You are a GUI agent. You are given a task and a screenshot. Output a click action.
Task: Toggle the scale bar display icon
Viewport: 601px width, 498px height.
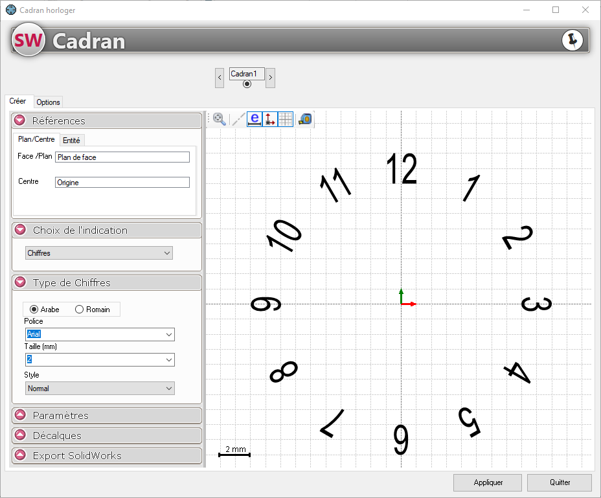point(255,119)
